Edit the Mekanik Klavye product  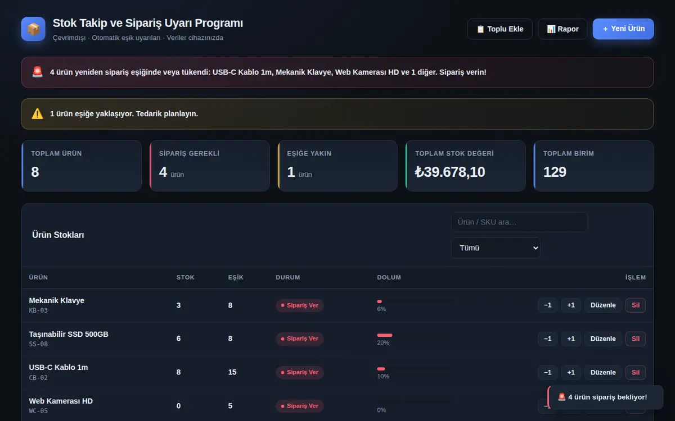(x=603, y=305)
